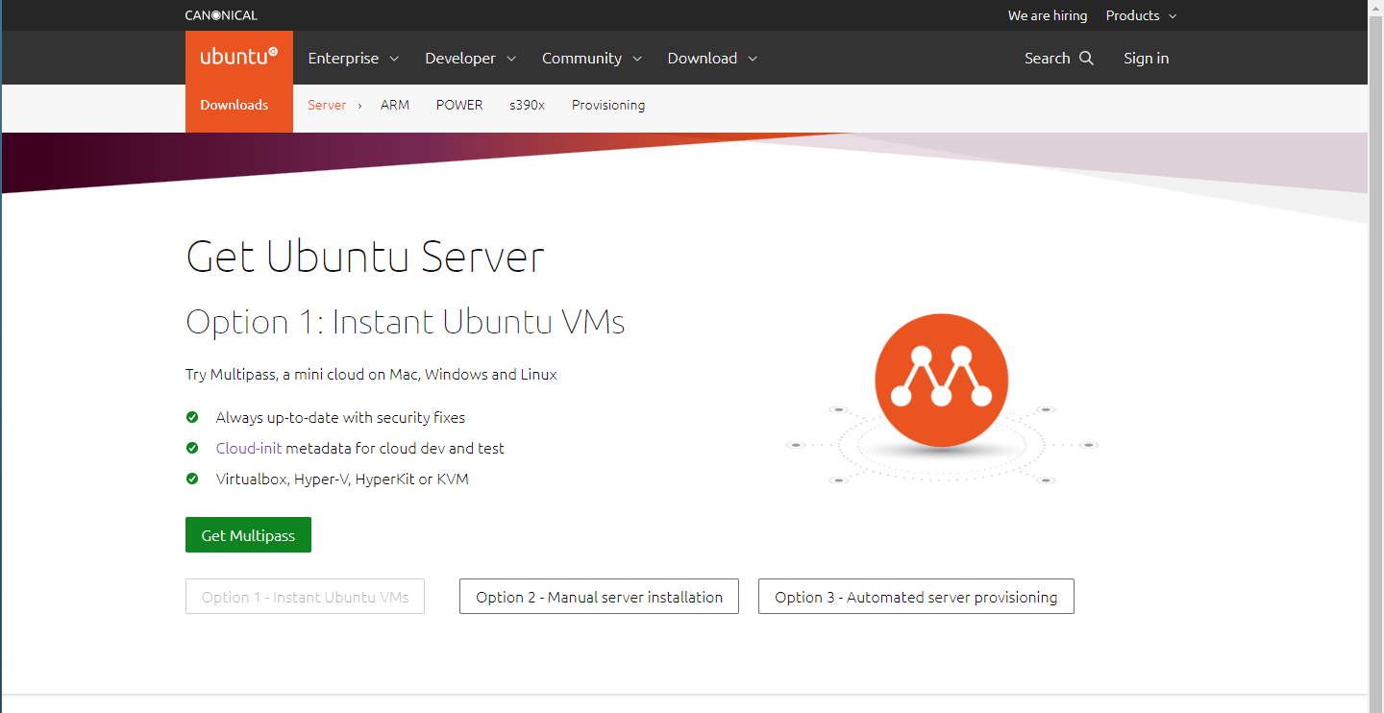
Task: Open the Provisioning page
Action: point(608,105)
